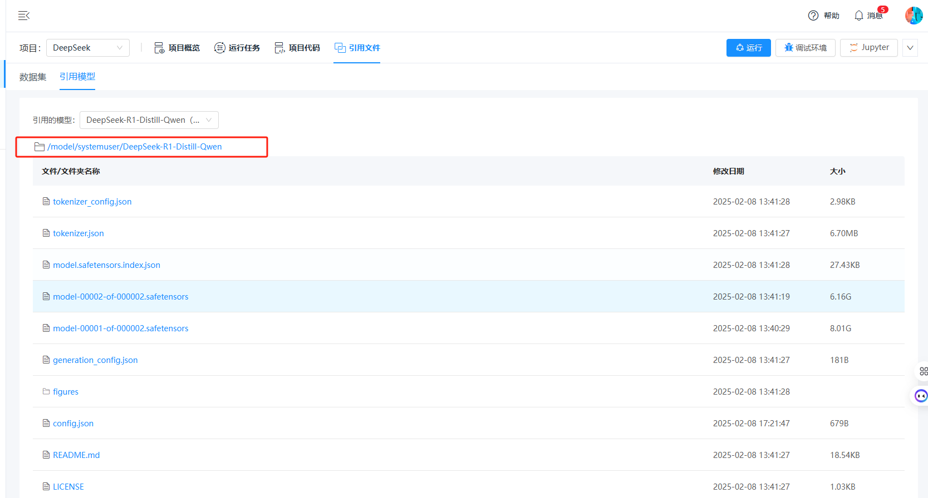The height and width of the screenshot is (498, 928).
Task: Click the 文件/文件夹名称 column header
Action: pos(71,171)
